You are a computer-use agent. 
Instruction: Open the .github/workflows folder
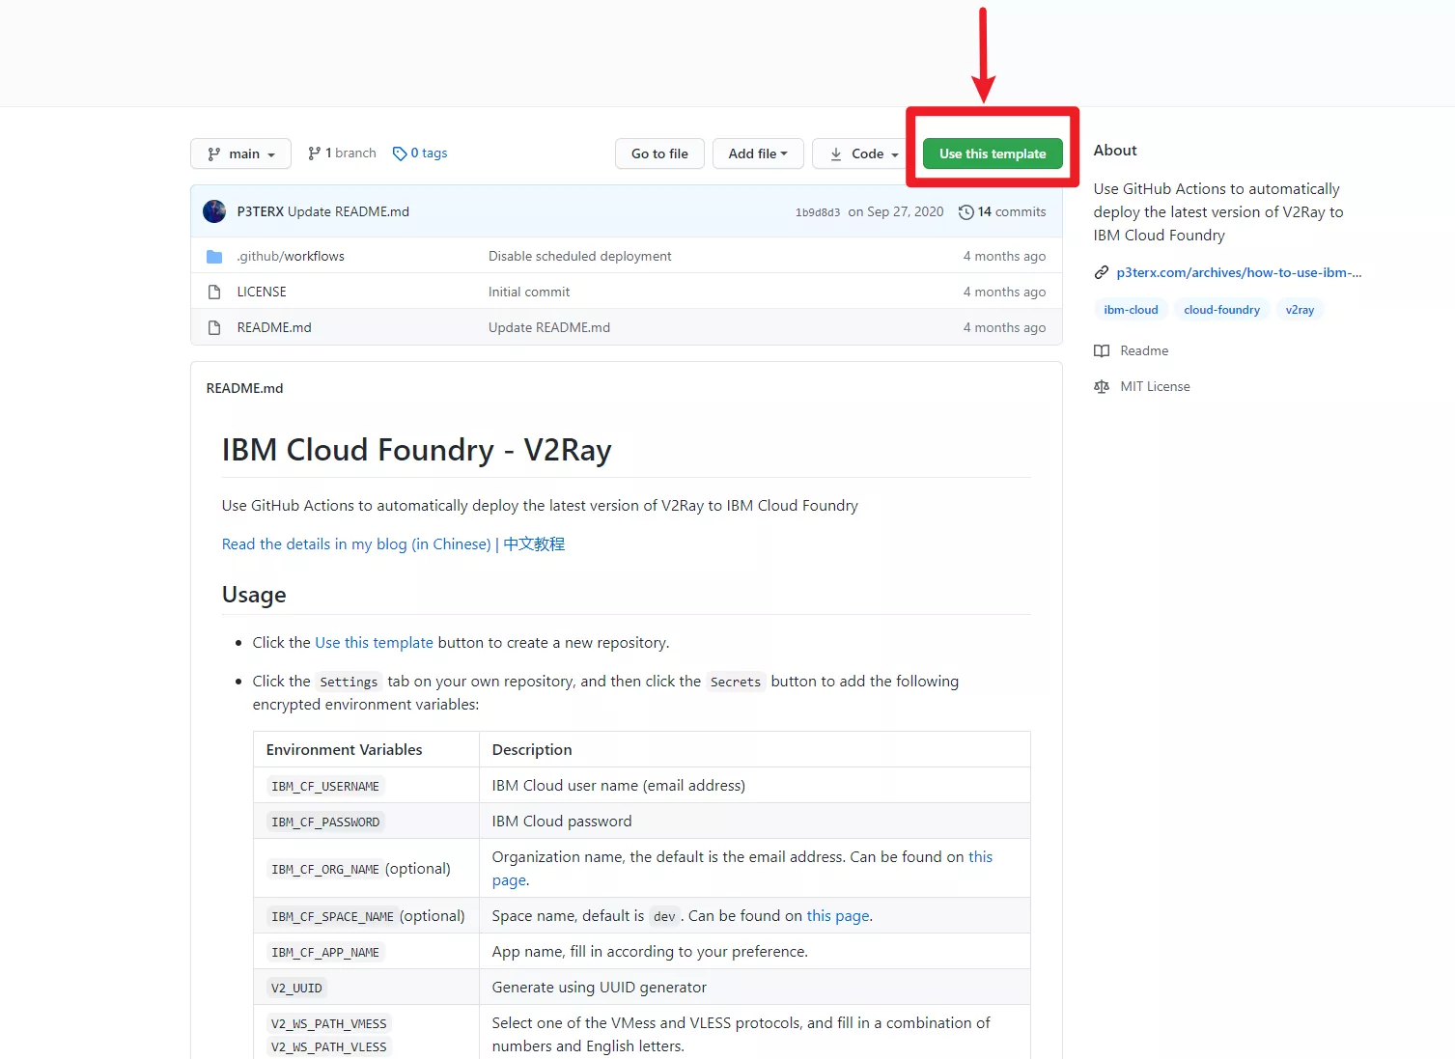tap(291, 256)
